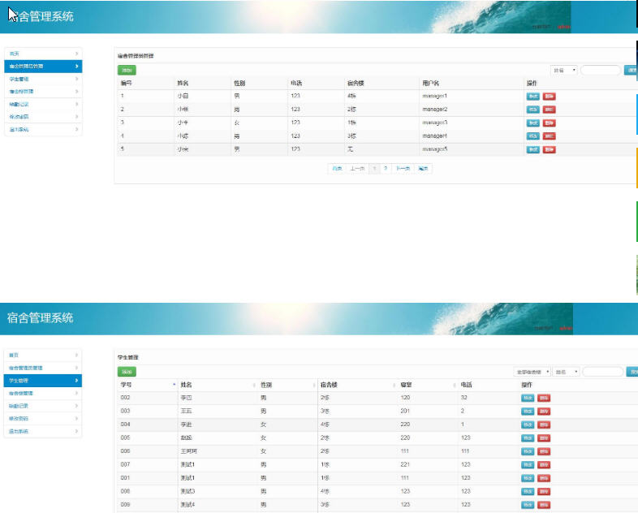Delete student row 008
Image resolution: width=638 pixels, height=513 pixels.
[x=544, y=491]
